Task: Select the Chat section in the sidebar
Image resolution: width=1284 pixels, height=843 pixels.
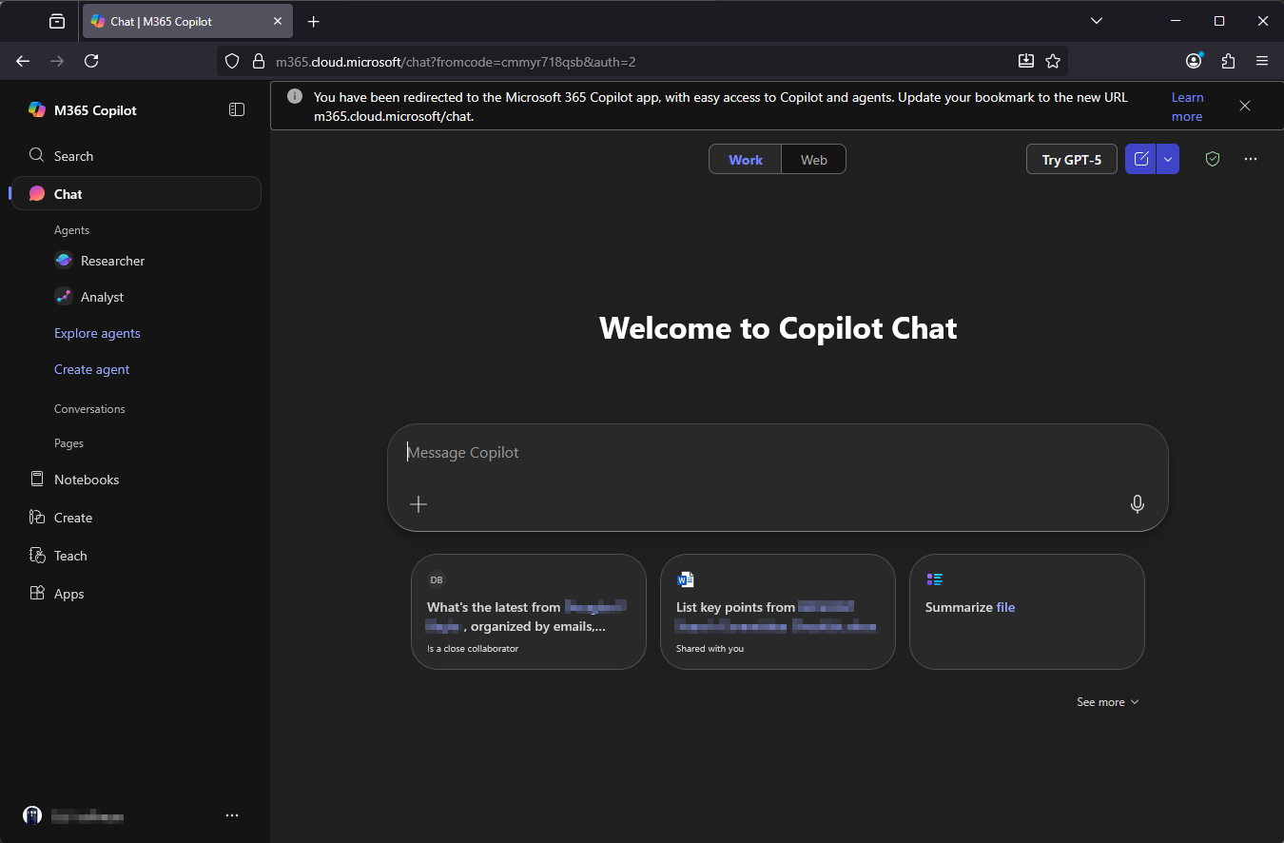Action: coord(67,193)
